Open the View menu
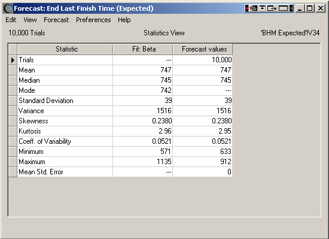This screenshot has width=329, height=239. pyautogui.click(x=30, y=20)
